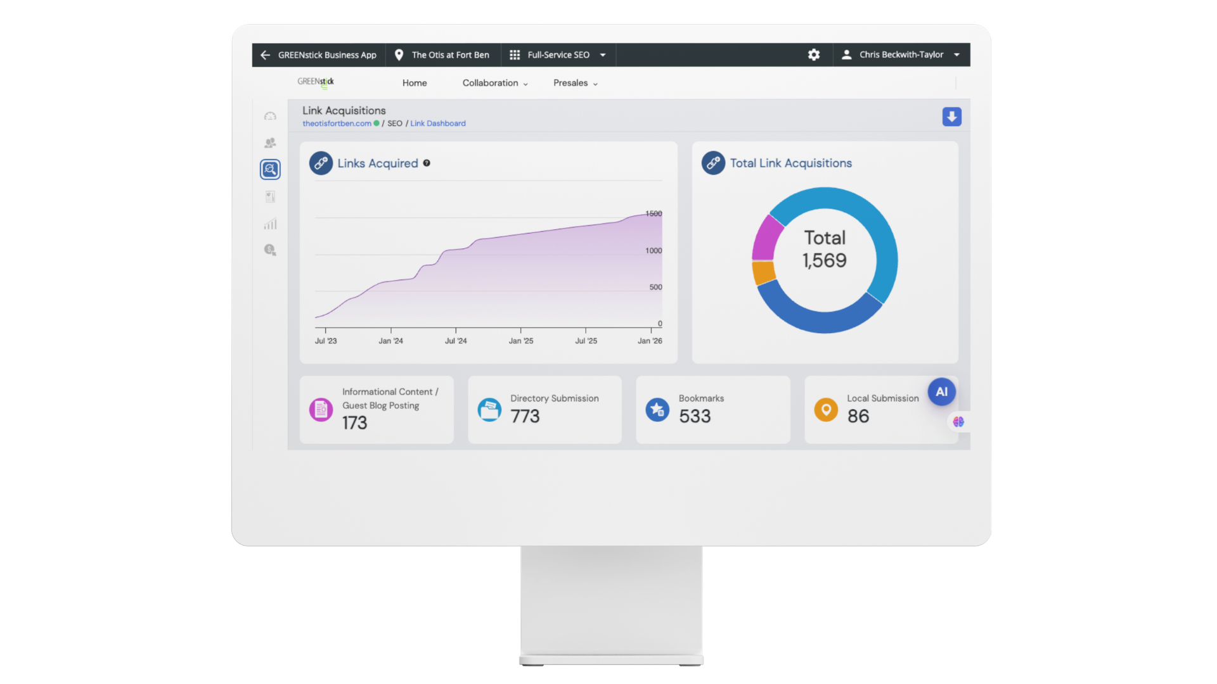The image size is (1217, 684).
Task: Select the Home menu item
Action: pos(415,83)
